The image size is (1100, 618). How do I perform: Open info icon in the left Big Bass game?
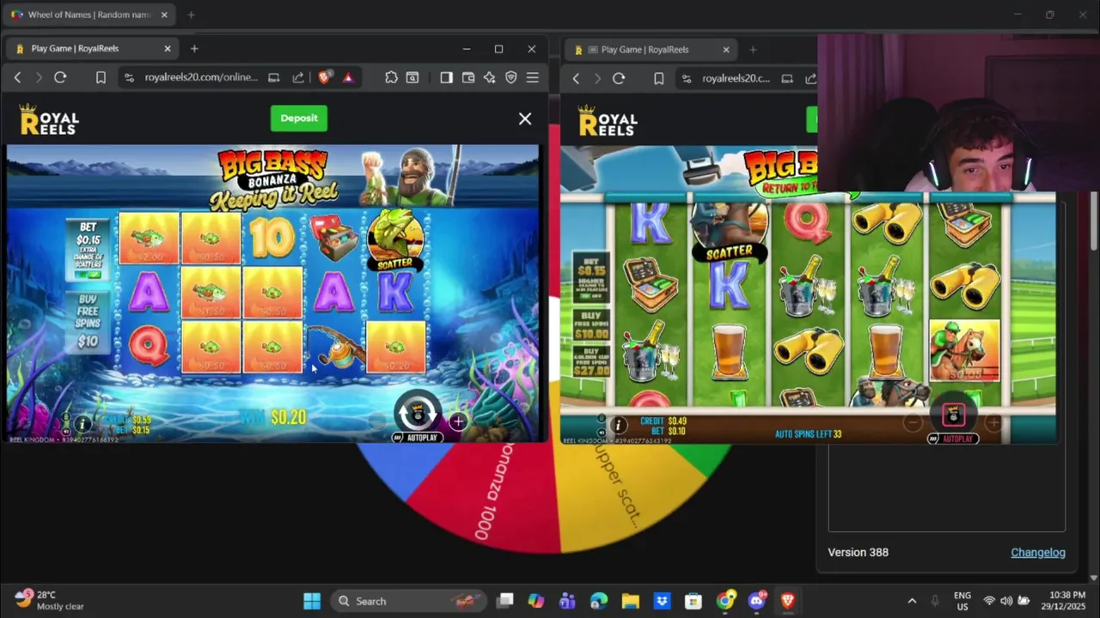point(82,423)
